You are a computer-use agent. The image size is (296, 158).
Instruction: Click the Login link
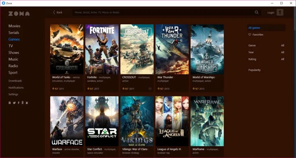click(271, 12)
